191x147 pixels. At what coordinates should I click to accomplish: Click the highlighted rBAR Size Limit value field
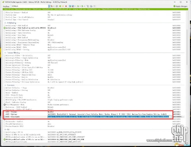(108, 117)
